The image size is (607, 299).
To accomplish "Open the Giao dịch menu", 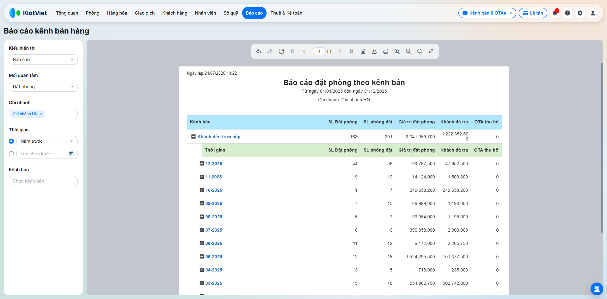I will click(x=145, y=13).
